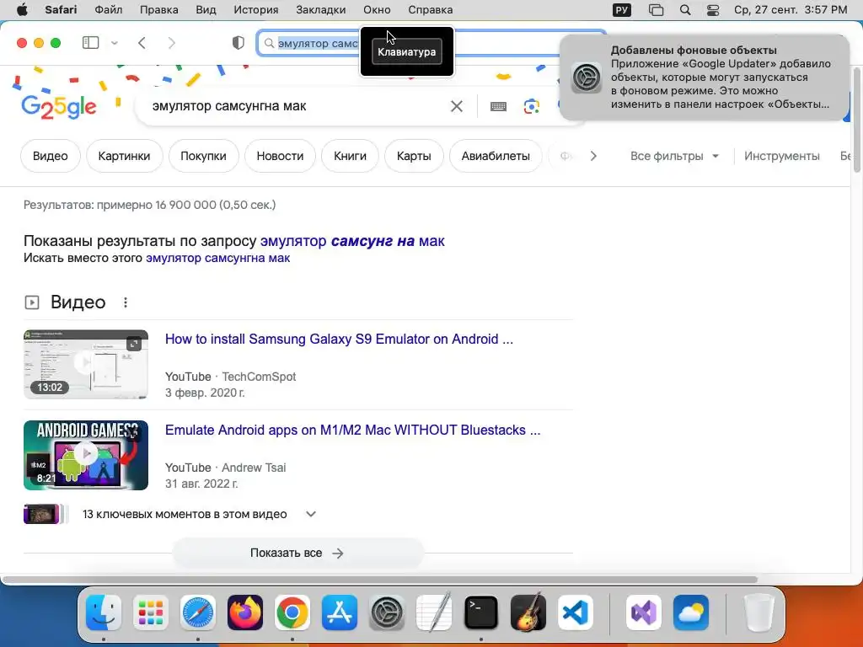The width and height of the screenshot is (863, 647).
Task: Open the Справка menu
Action: (x=431, y=10)
